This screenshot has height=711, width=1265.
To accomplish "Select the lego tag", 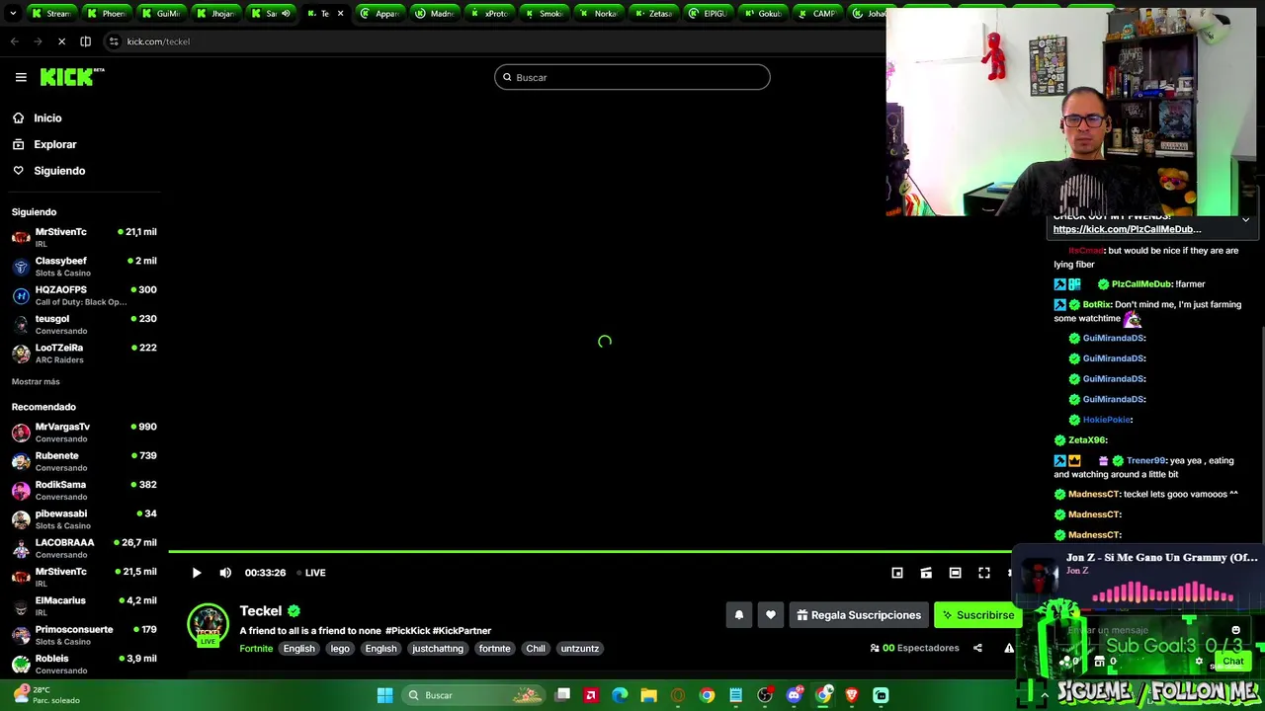I will point(340,649).
